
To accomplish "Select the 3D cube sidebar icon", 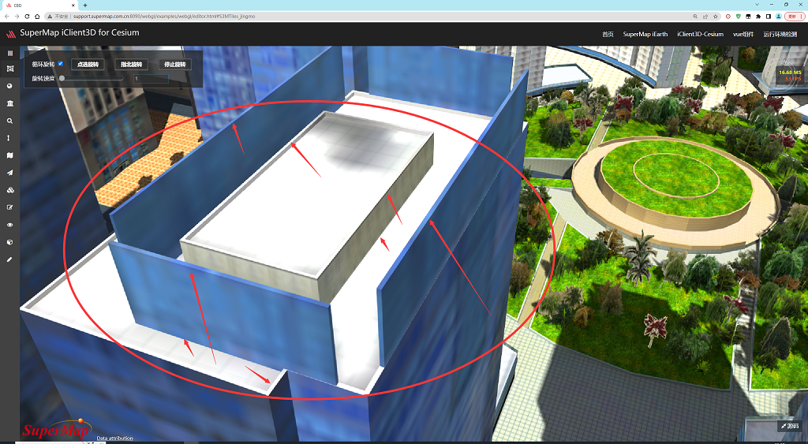I will (x=9, y=242).
